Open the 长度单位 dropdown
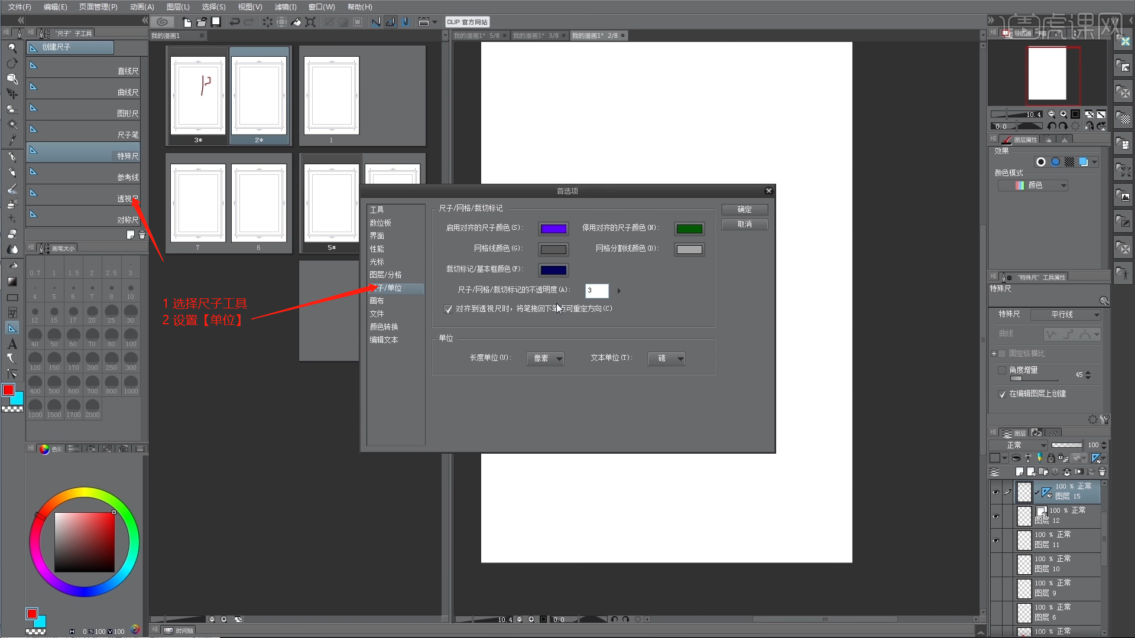Screen dimensions: 1135x638 click(x=545, y=359)
